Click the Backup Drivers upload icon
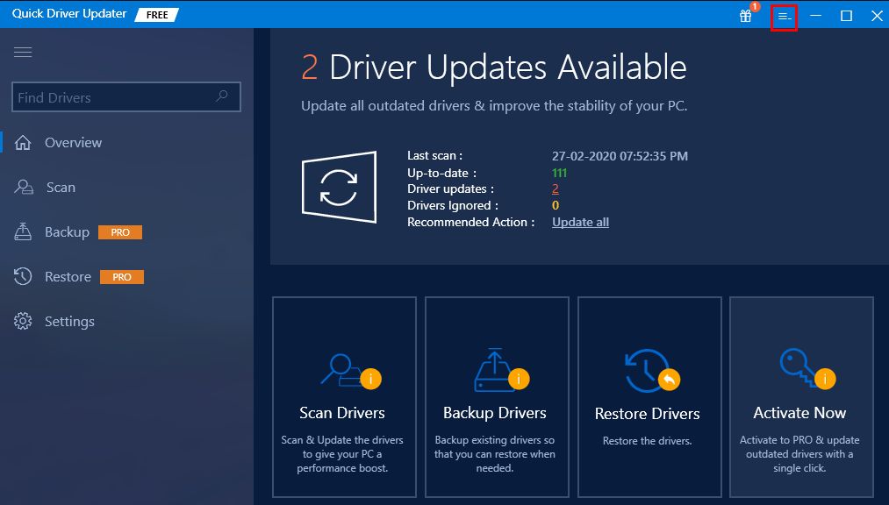 (494, 370)
